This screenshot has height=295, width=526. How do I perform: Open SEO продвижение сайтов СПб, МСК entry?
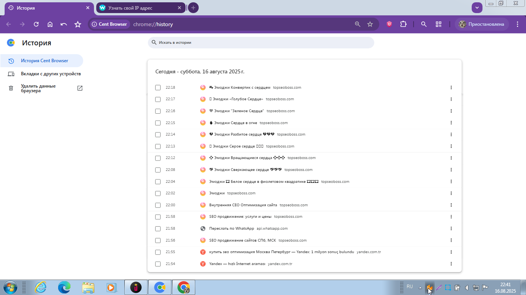pyautogui.click(x=243, y=240)
